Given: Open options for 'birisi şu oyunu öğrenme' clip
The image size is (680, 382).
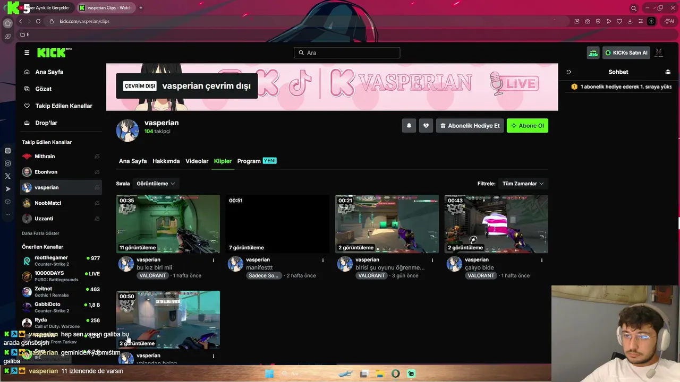Looking at the screenshot, I should point(432,260).
